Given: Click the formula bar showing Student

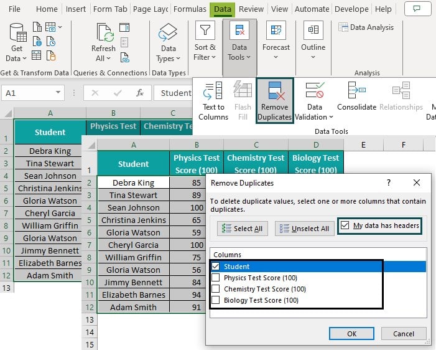Looking at the screenshot, I should click(174, 93).
